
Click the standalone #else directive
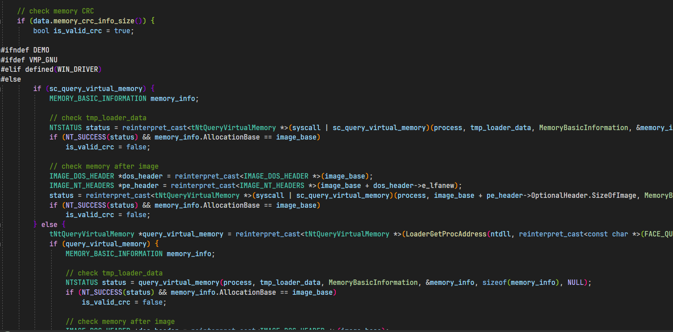coord(11,79)
